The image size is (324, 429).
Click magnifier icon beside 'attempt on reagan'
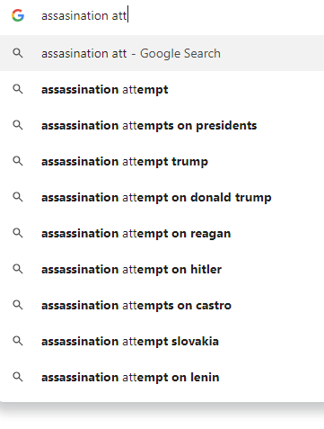18,233
